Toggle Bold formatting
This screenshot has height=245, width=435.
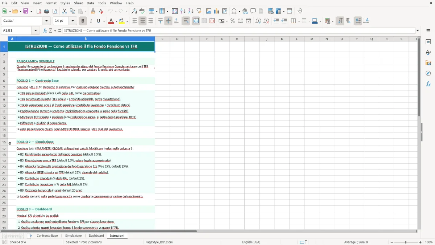(x=83, y=21)
